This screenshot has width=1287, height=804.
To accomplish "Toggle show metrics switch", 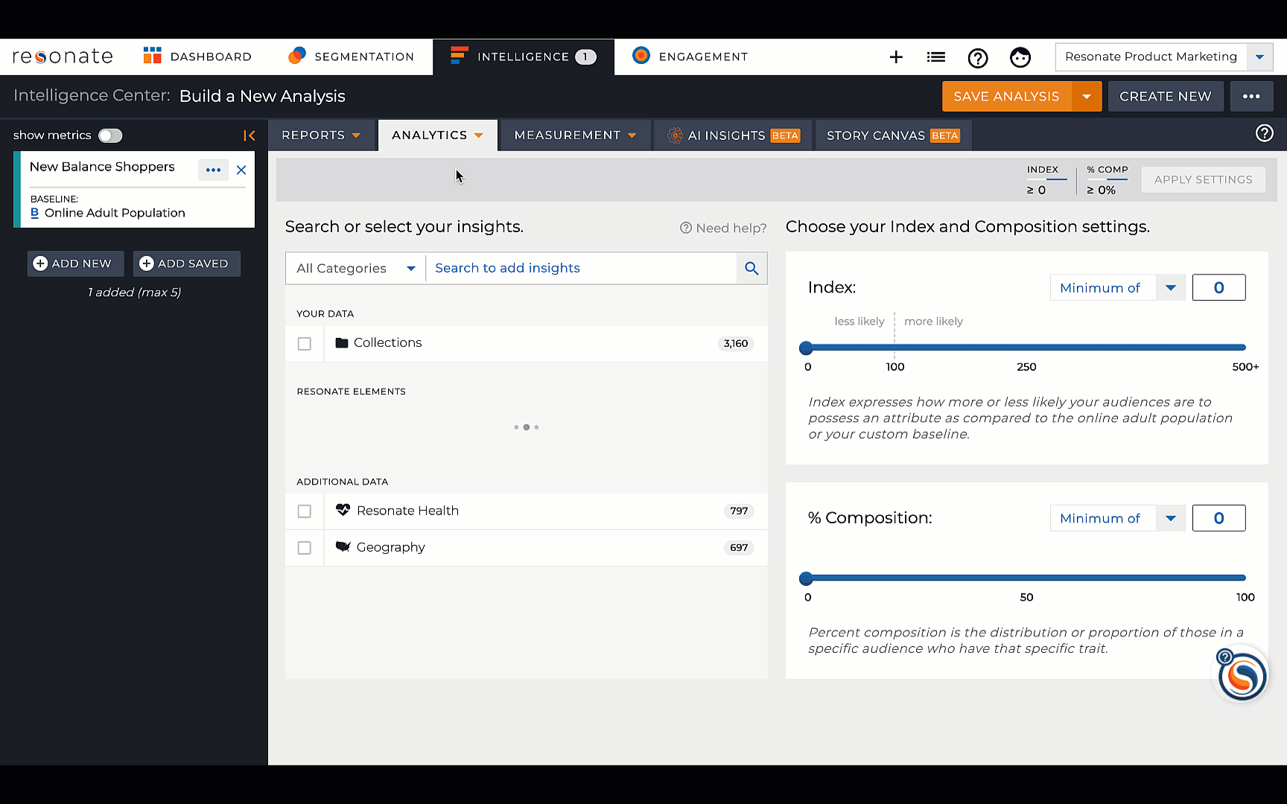I will [x=110, y=135].
